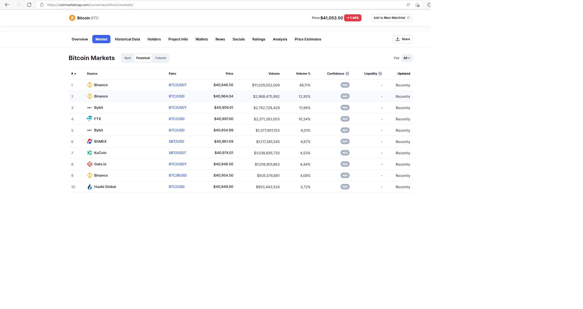This screenshot has height=309, width=583.
Task: Click the site lock icon in address bar
Action: [42, 5]
